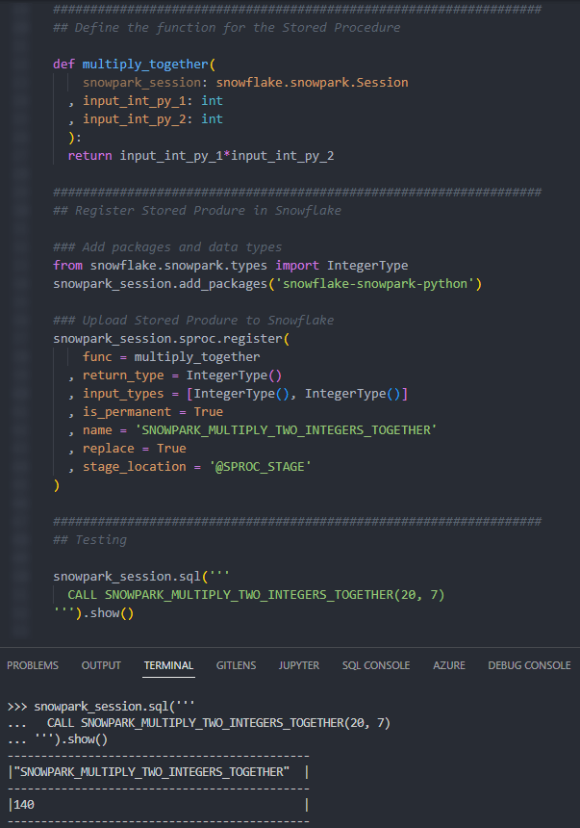This screenshot has width=580, height=828.
Task: Open the GITLENS panel tab
Action: 236,665
